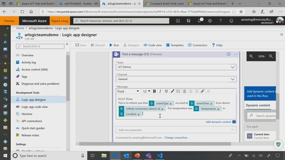Remove the Location dynamic token
This screenshot has width=285, height=160.
(x=138, y=115)
